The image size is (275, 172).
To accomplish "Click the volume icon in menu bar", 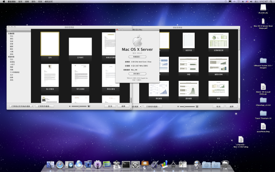I will [251, 1].
